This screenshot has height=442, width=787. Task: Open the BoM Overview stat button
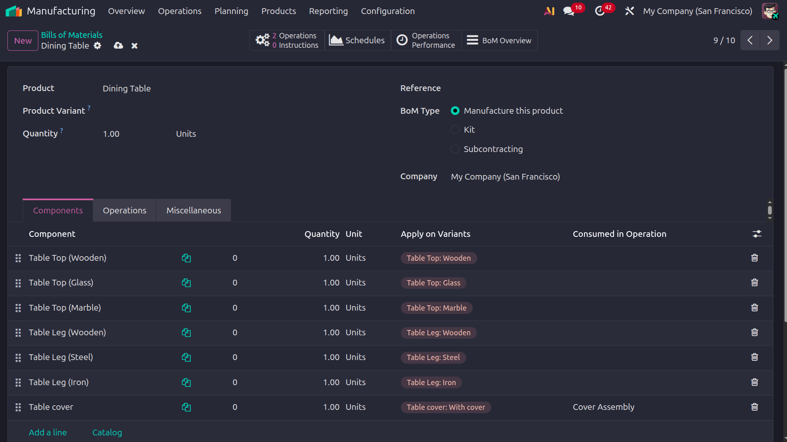500,40
